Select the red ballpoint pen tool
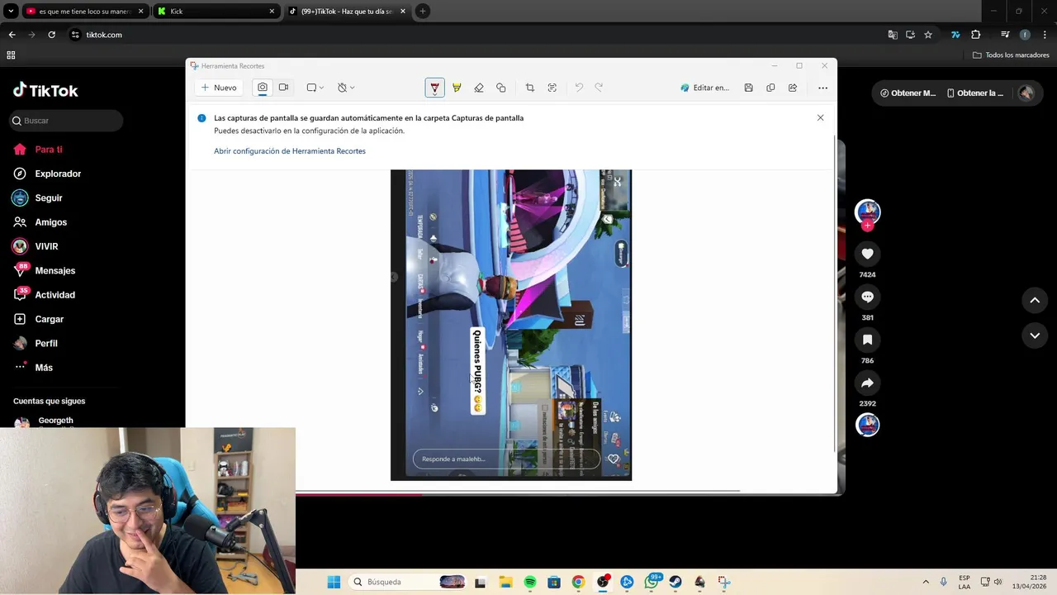The height and width of the screenshot is (595, 1057). [x=434, y=88]
